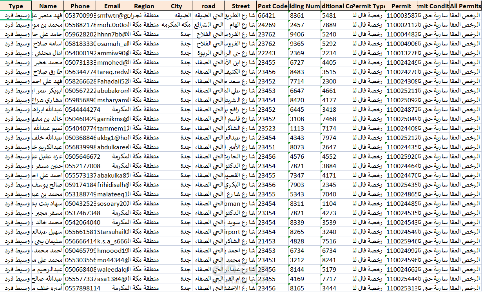Click the Post Code column header
The image size is (482, 292).
coord(273,6)
